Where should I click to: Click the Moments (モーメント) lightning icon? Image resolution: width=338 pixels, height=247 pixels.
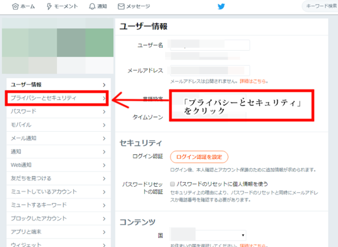coord(49,6)
